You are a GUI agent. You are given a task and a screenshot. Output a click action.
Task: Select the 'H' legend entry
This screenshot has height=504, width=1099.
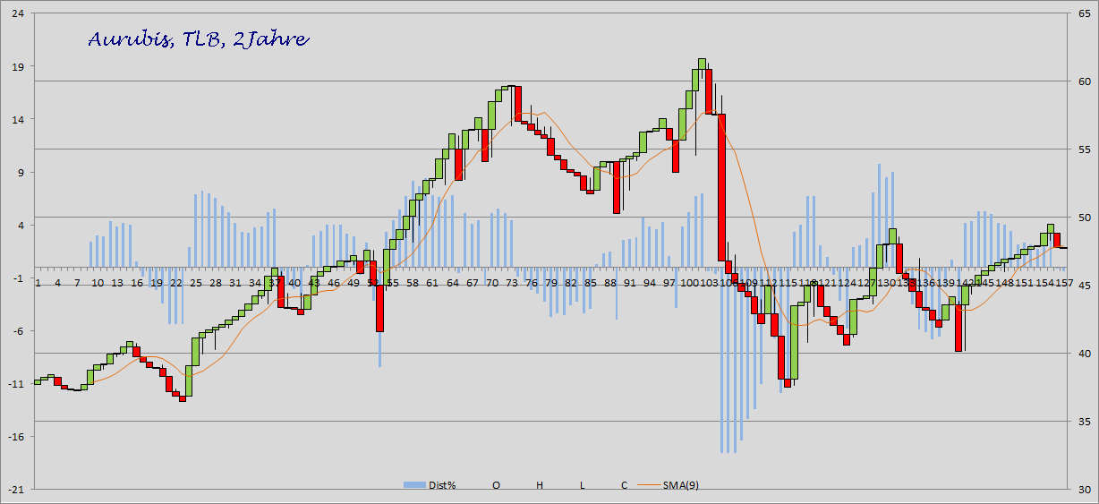540,485
